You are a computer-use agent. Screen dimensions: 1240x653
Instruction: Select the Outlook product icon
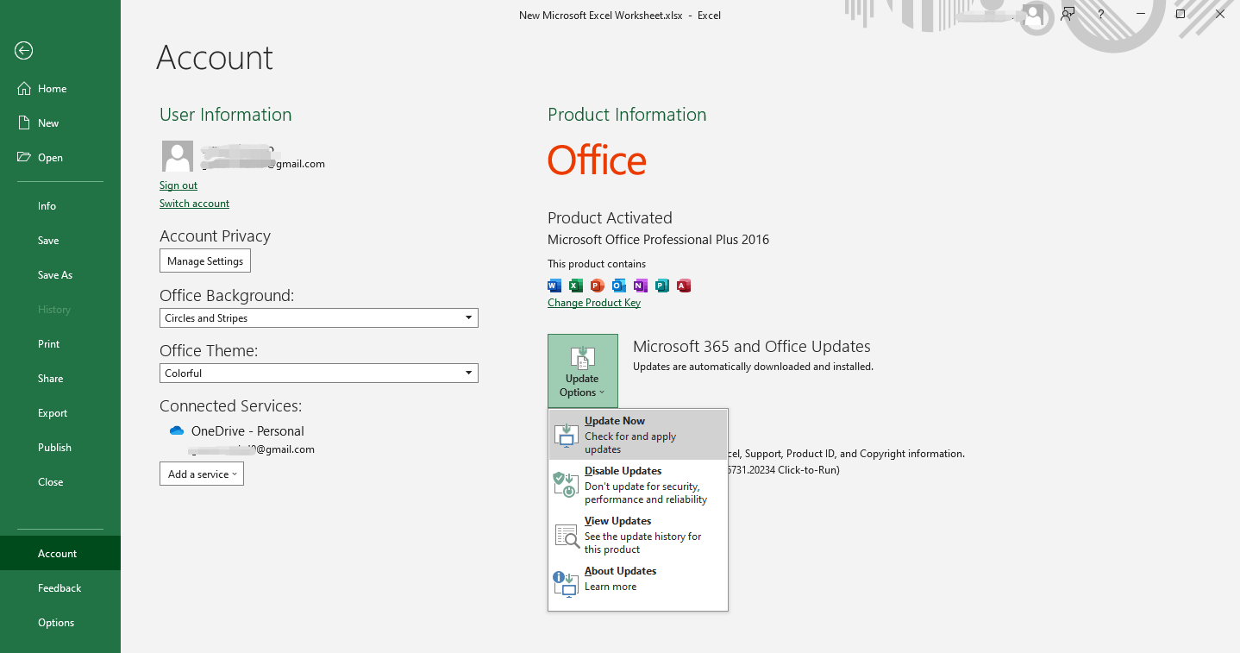[x=618, y=285]
